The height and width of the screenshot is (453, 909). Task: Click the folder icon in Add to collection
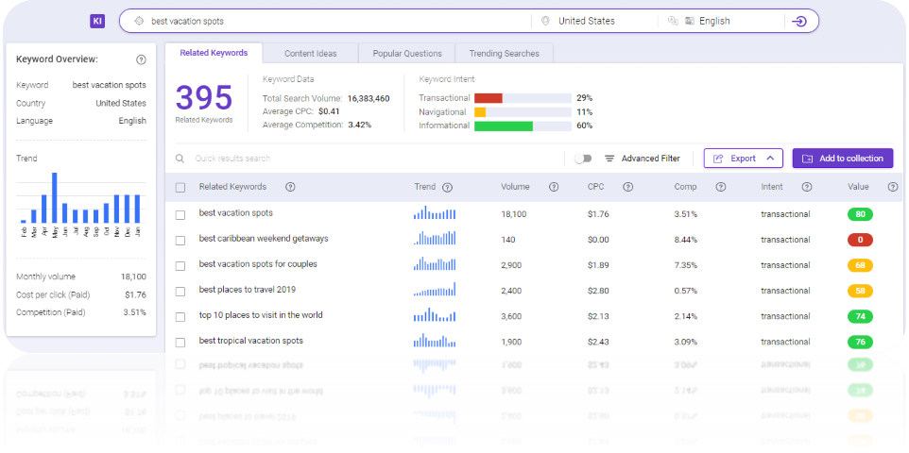point(808,159)
